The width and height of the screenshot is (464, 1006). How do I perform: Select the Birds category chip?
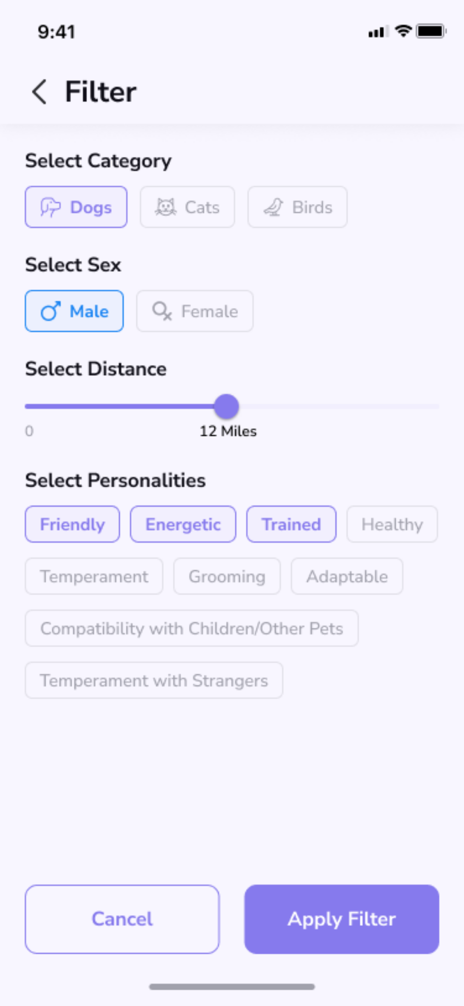pos(297,207)
